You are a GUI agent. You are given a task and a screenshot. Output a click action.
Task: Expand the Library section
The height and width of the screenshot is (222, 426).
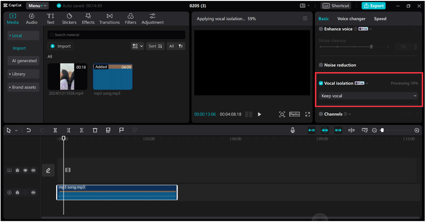click(23, 74)
